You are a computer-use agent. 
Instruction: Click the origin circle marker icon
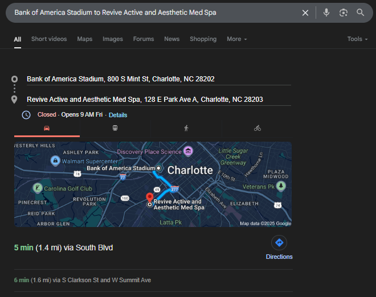(14, 79)
